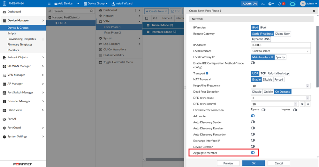Click the IP Address input field
Viewport: 319px width, 167px height.
tap(281, 45)
